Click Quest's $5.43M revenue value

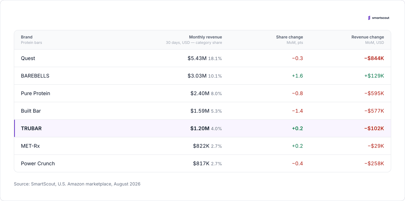pyautogui.click(x=197, y=58)
